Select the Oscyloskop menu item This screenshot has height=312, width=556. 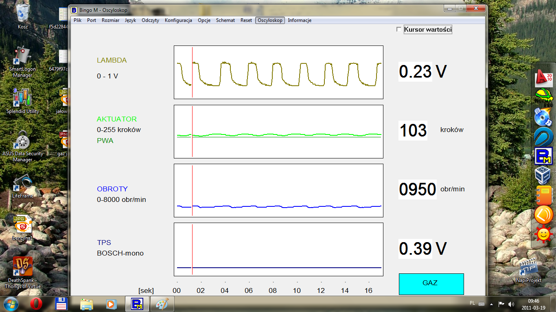(x=270, y=20)
